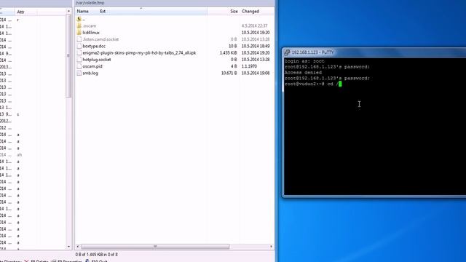Click the lcd4linux folder icon

[x=79, y=33]
